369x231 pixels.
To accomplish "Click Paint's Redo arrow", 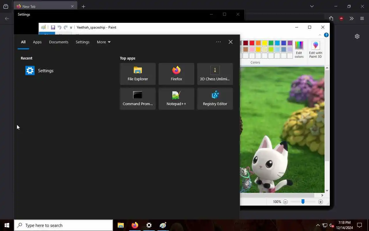I will click(x=65, y=27).
